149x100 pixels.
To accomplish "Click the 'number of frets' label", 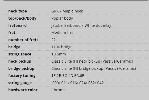I will click(x=23, y=40).
